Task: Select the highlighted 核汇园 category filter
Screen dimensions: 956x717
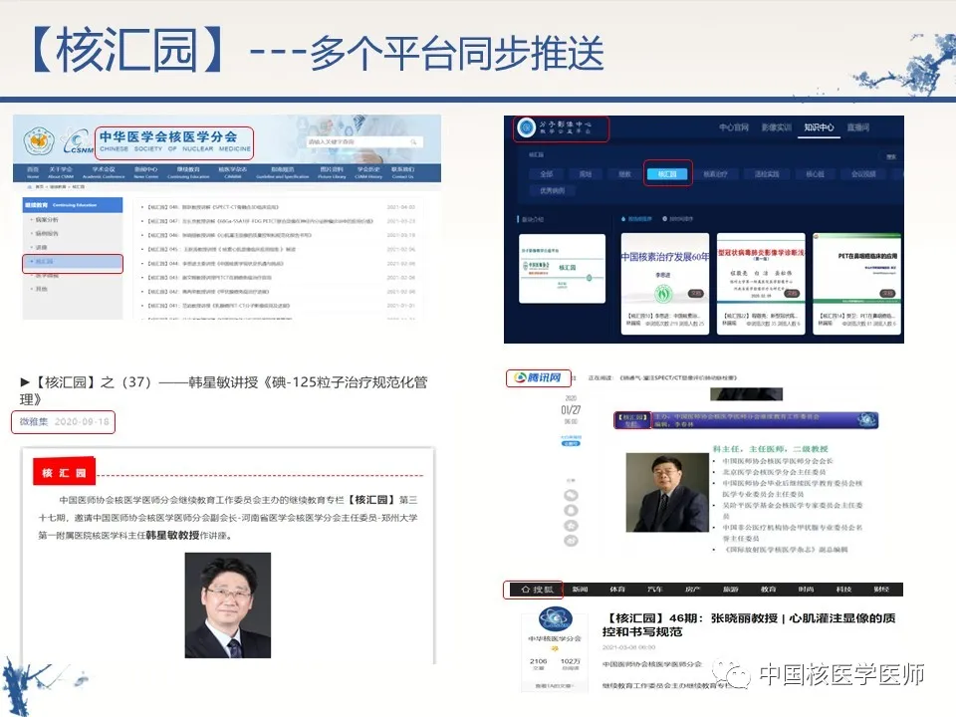Action: (x=667, y=174)
